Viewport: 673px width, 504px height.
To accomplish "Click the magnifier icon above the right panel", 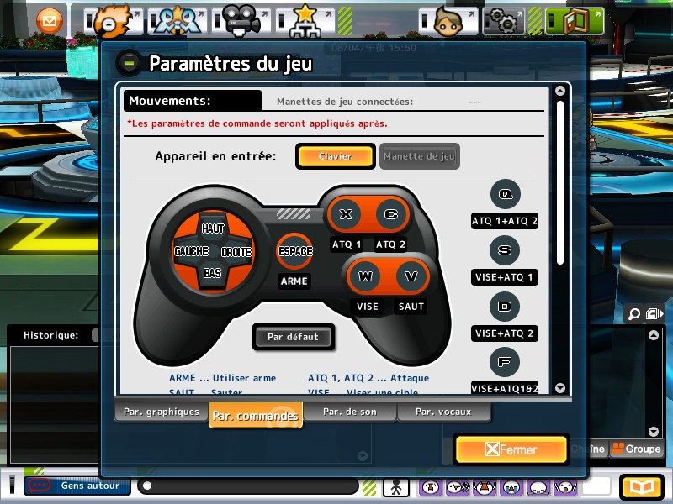I will [634, 314].
